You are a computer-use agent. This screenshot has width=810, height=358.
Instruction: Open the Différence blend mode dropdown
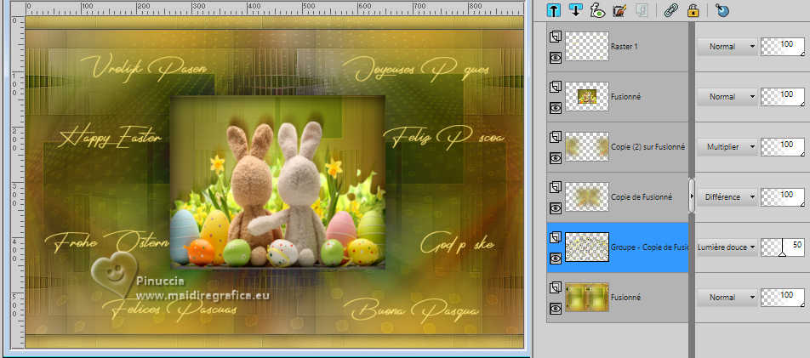click(727, 196)
